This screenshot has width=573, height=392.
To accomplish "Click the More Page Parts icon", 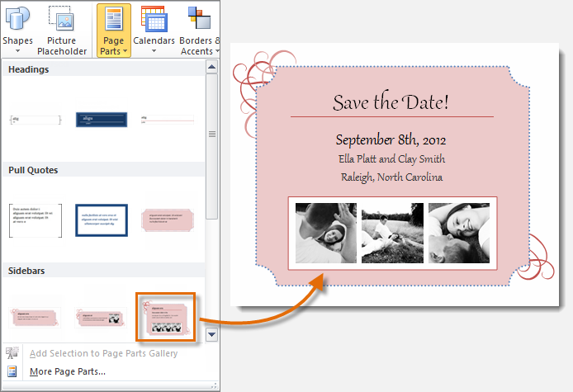I will coord(13,371).
